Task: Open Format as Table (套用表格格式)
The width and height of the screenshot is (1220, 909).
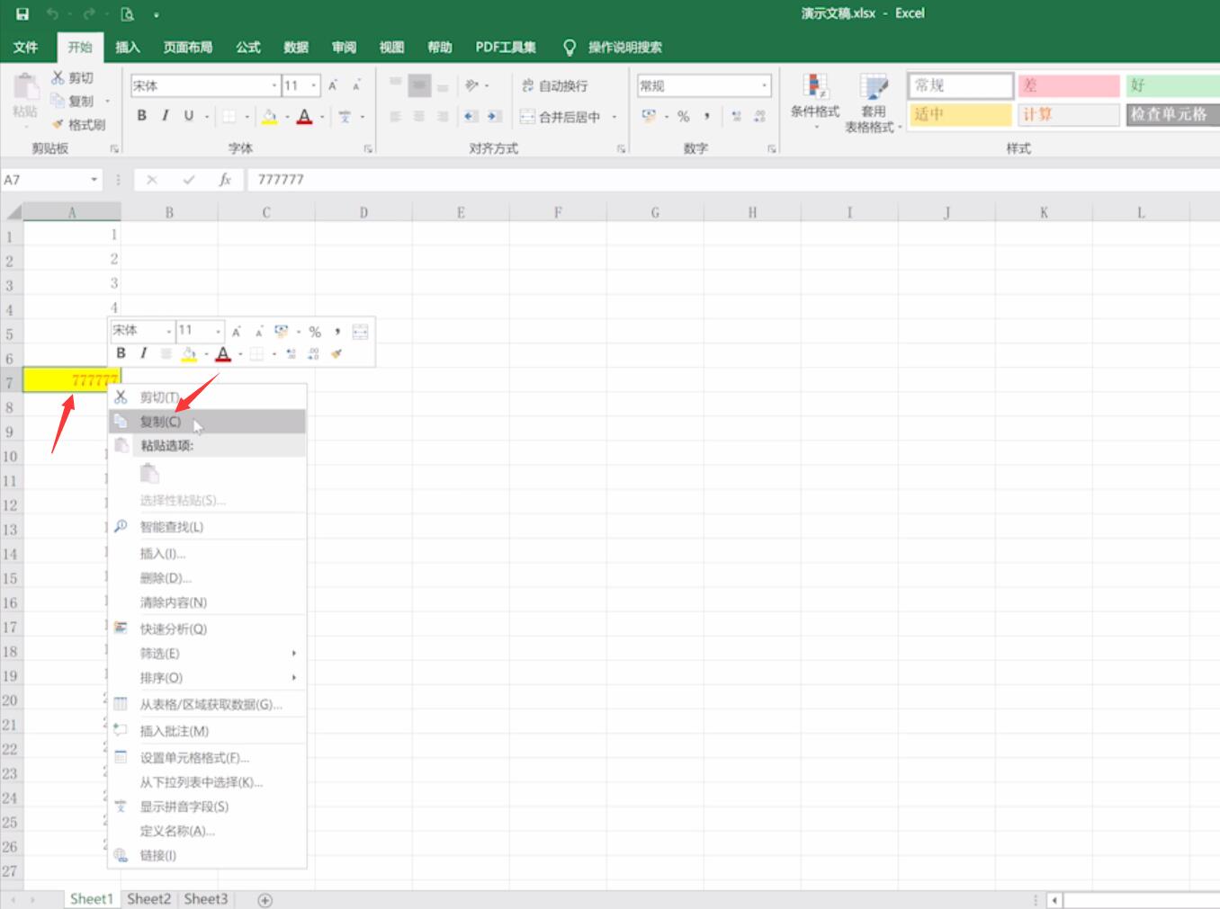Action: tap(873, 102)
